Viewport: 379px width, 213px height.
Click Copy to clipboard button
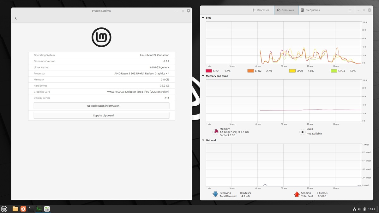[x=101, y=115]
